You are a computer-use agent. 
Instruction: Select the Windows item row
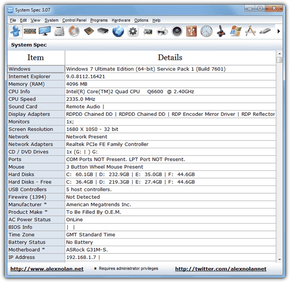point(36,69)
